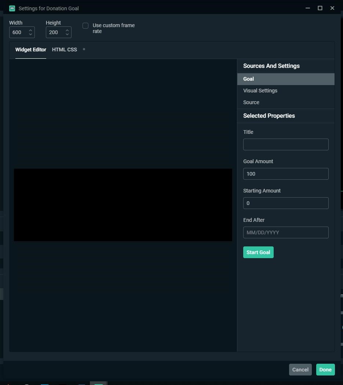
Task: Decrease Width using its down stepper arrow
Action: click(x=30, y=34)
